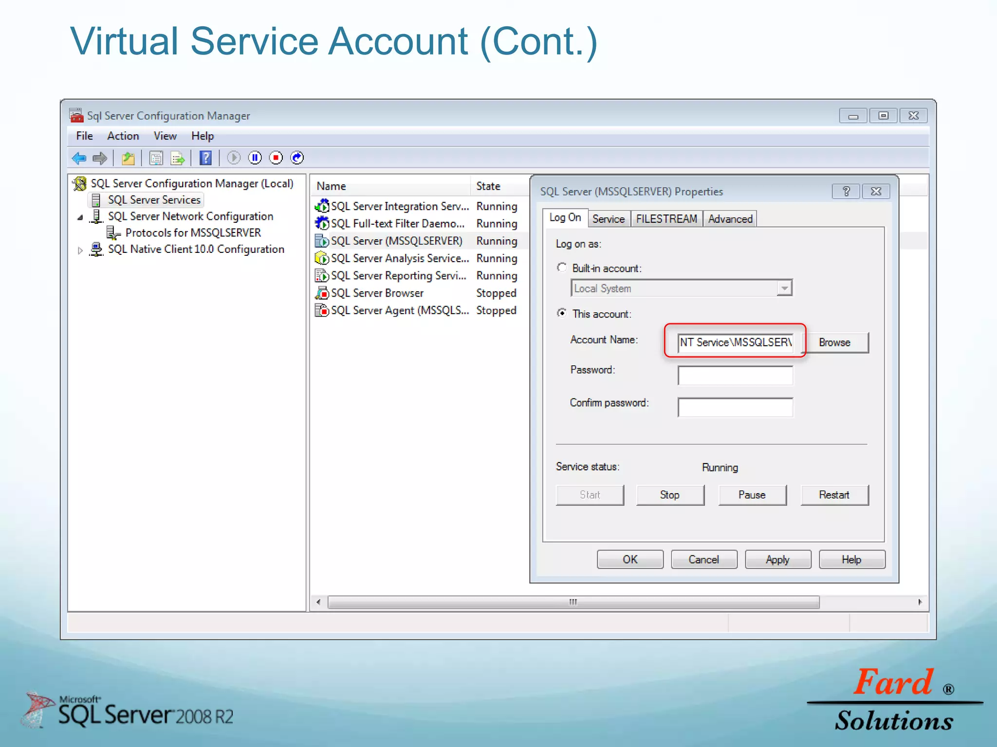The image size is (997, 747).
Task: Click the Account Name input field
Action: (735, 343)
